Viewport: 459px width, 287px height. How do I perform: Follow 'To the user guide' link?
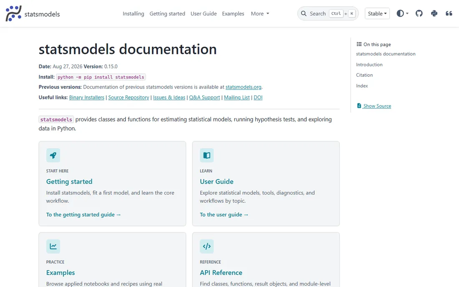(x=224, y=215)
